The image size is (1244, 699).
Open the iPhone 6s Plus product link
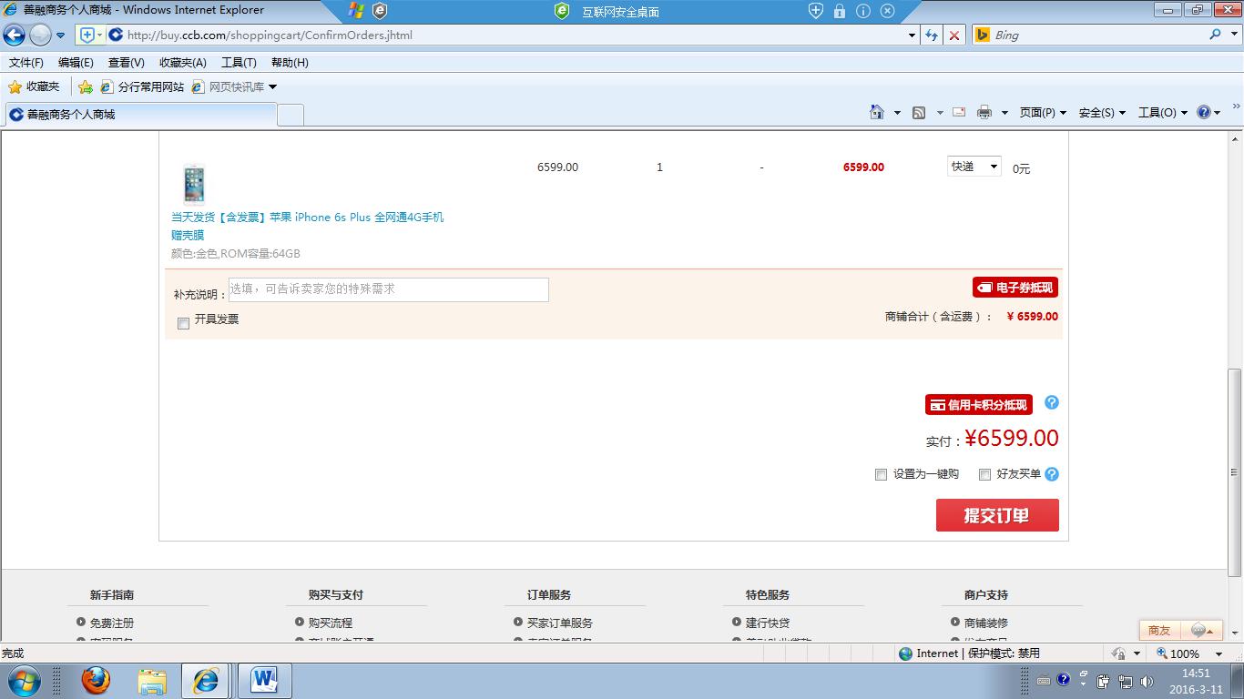point(308,226)
